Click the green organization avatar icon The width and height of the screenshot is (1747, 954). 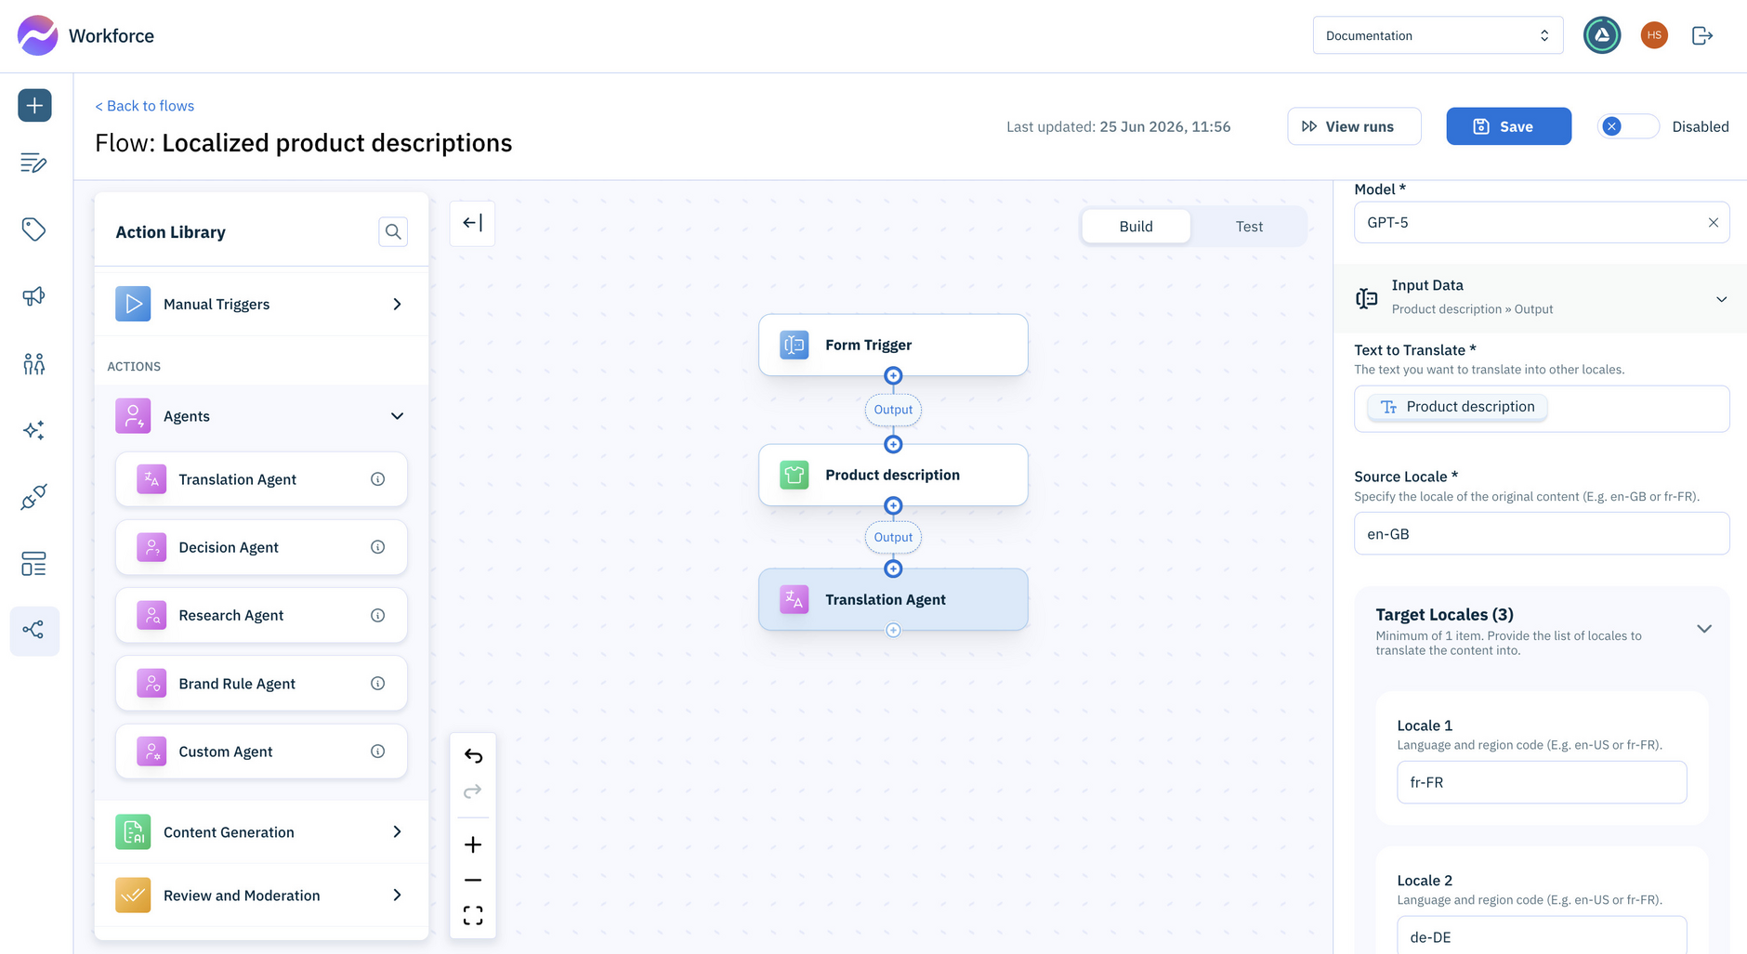(1602, 35)
